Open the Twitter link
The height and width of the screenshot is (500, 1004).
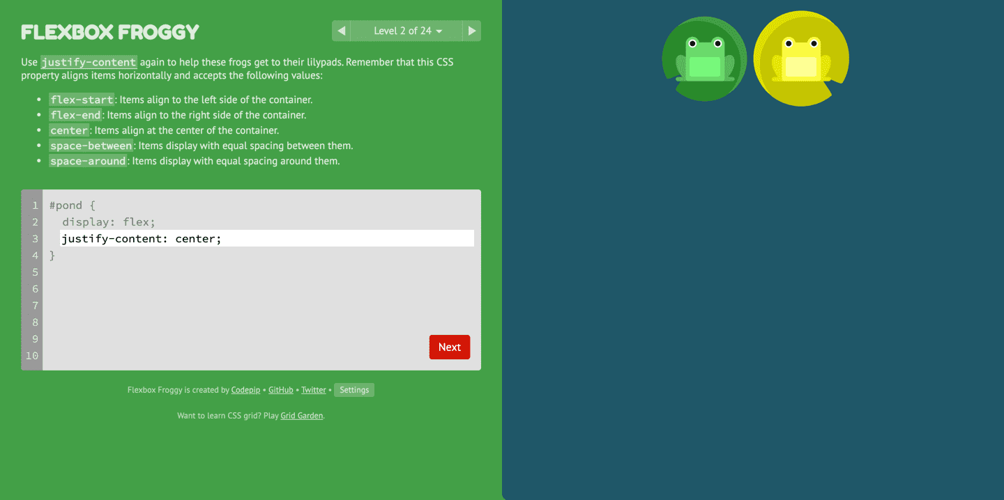tap(314, 390)
